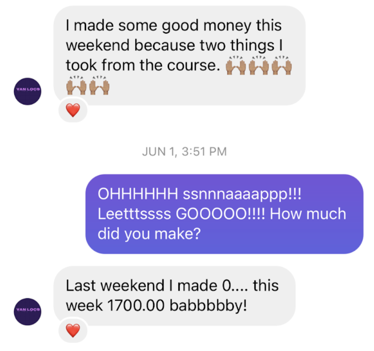Tap the "Leetttssss GOOOOO!!!!" text in purple bubble
The image size is (374, 351).
click(181, 214)
